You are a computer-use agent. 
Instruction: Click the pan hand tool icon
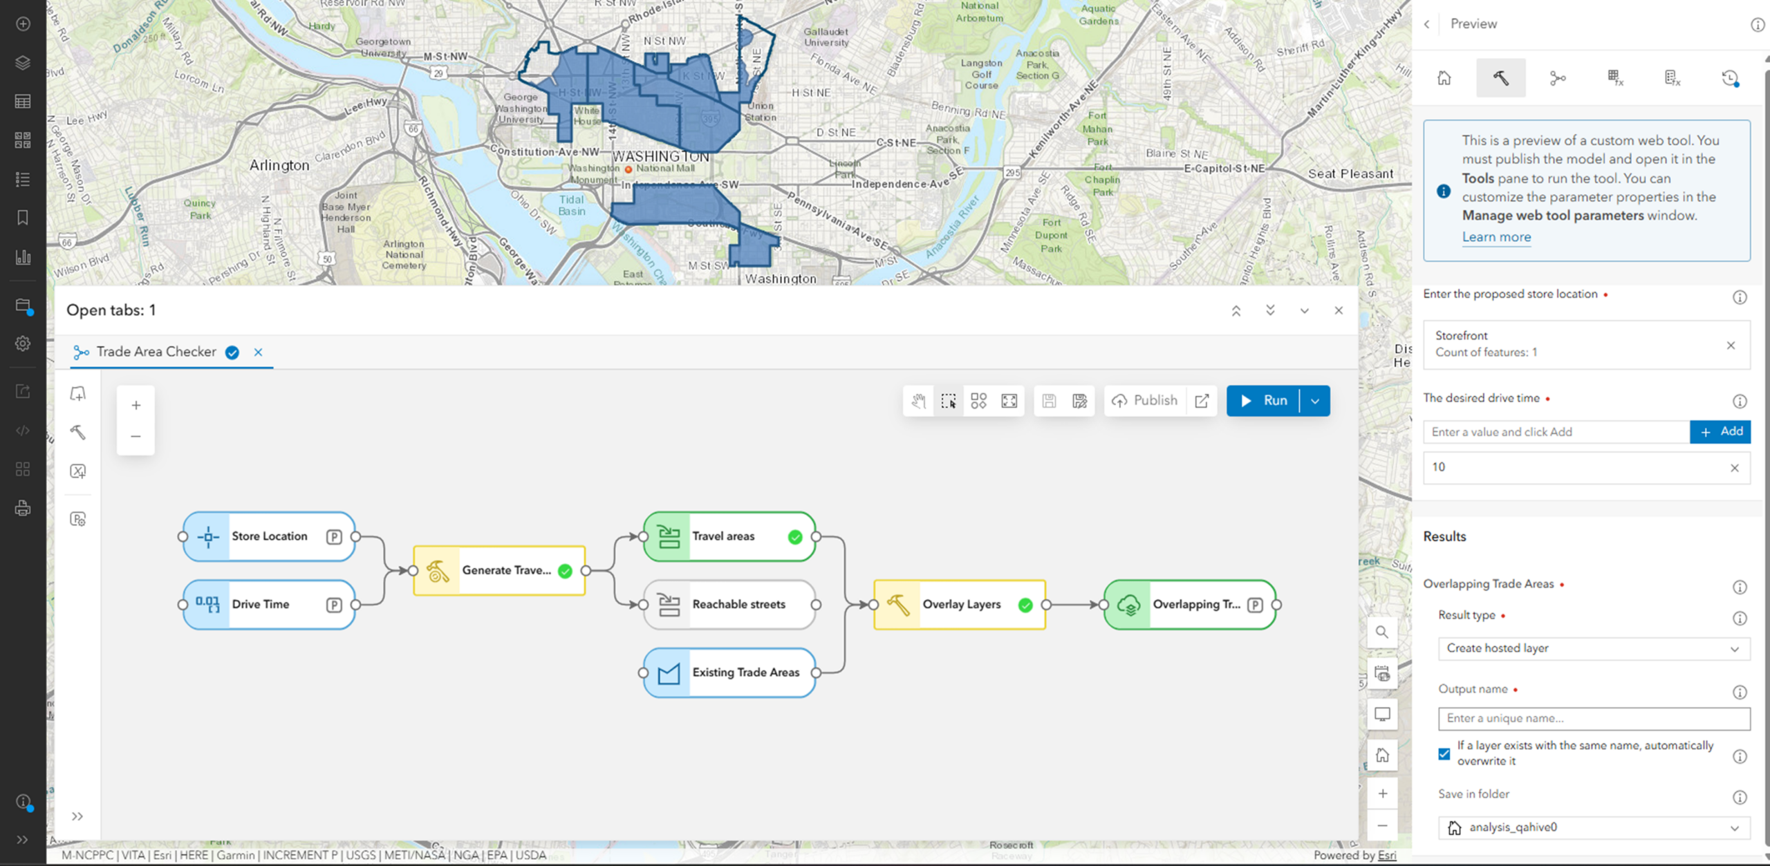coord(918,401)
